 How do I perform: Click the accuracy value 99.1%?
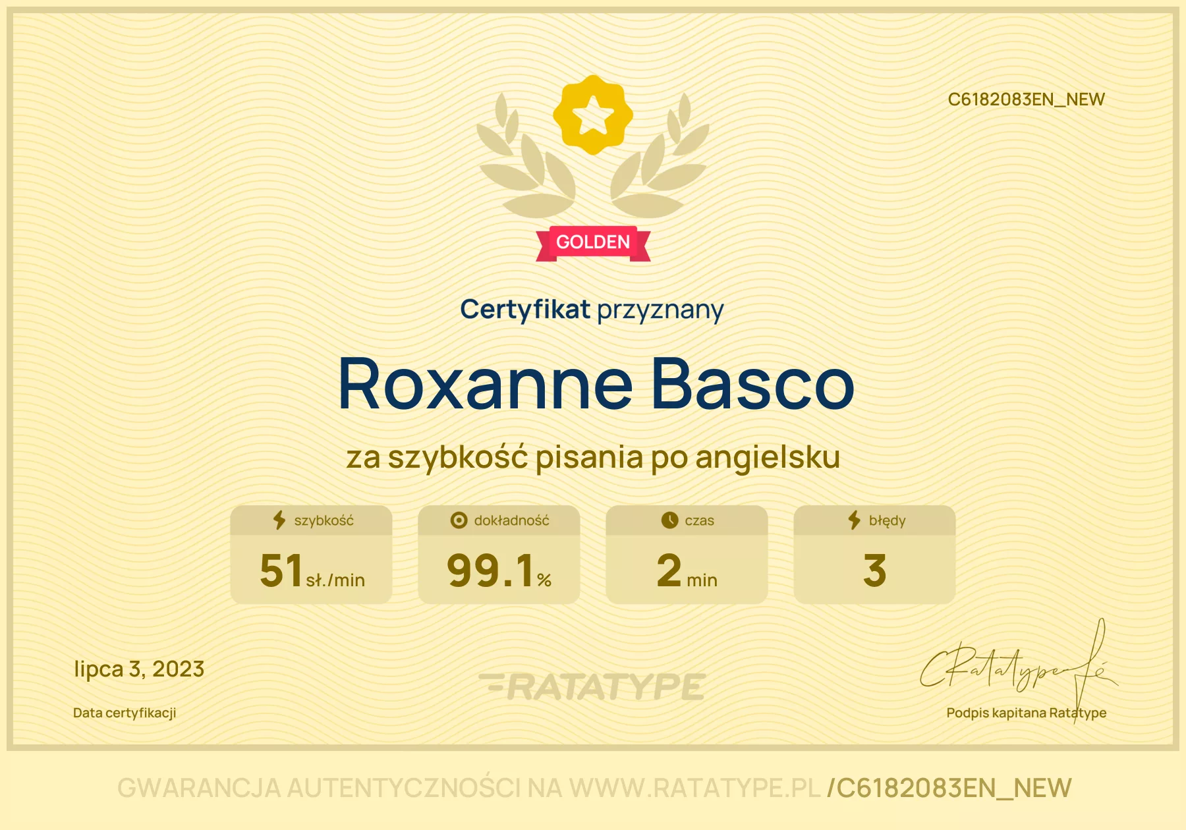(x=499, y=570)
